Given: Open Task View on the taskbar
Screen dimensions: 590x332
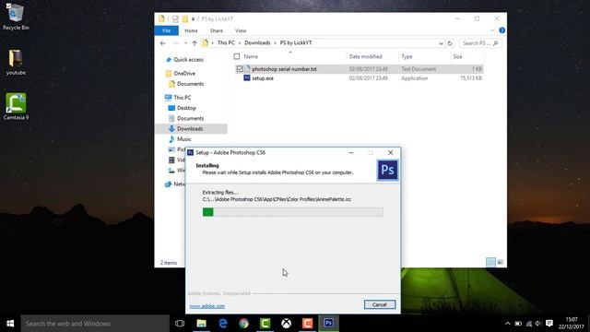Looking at the screenshot, I should [x=180, y=324].
